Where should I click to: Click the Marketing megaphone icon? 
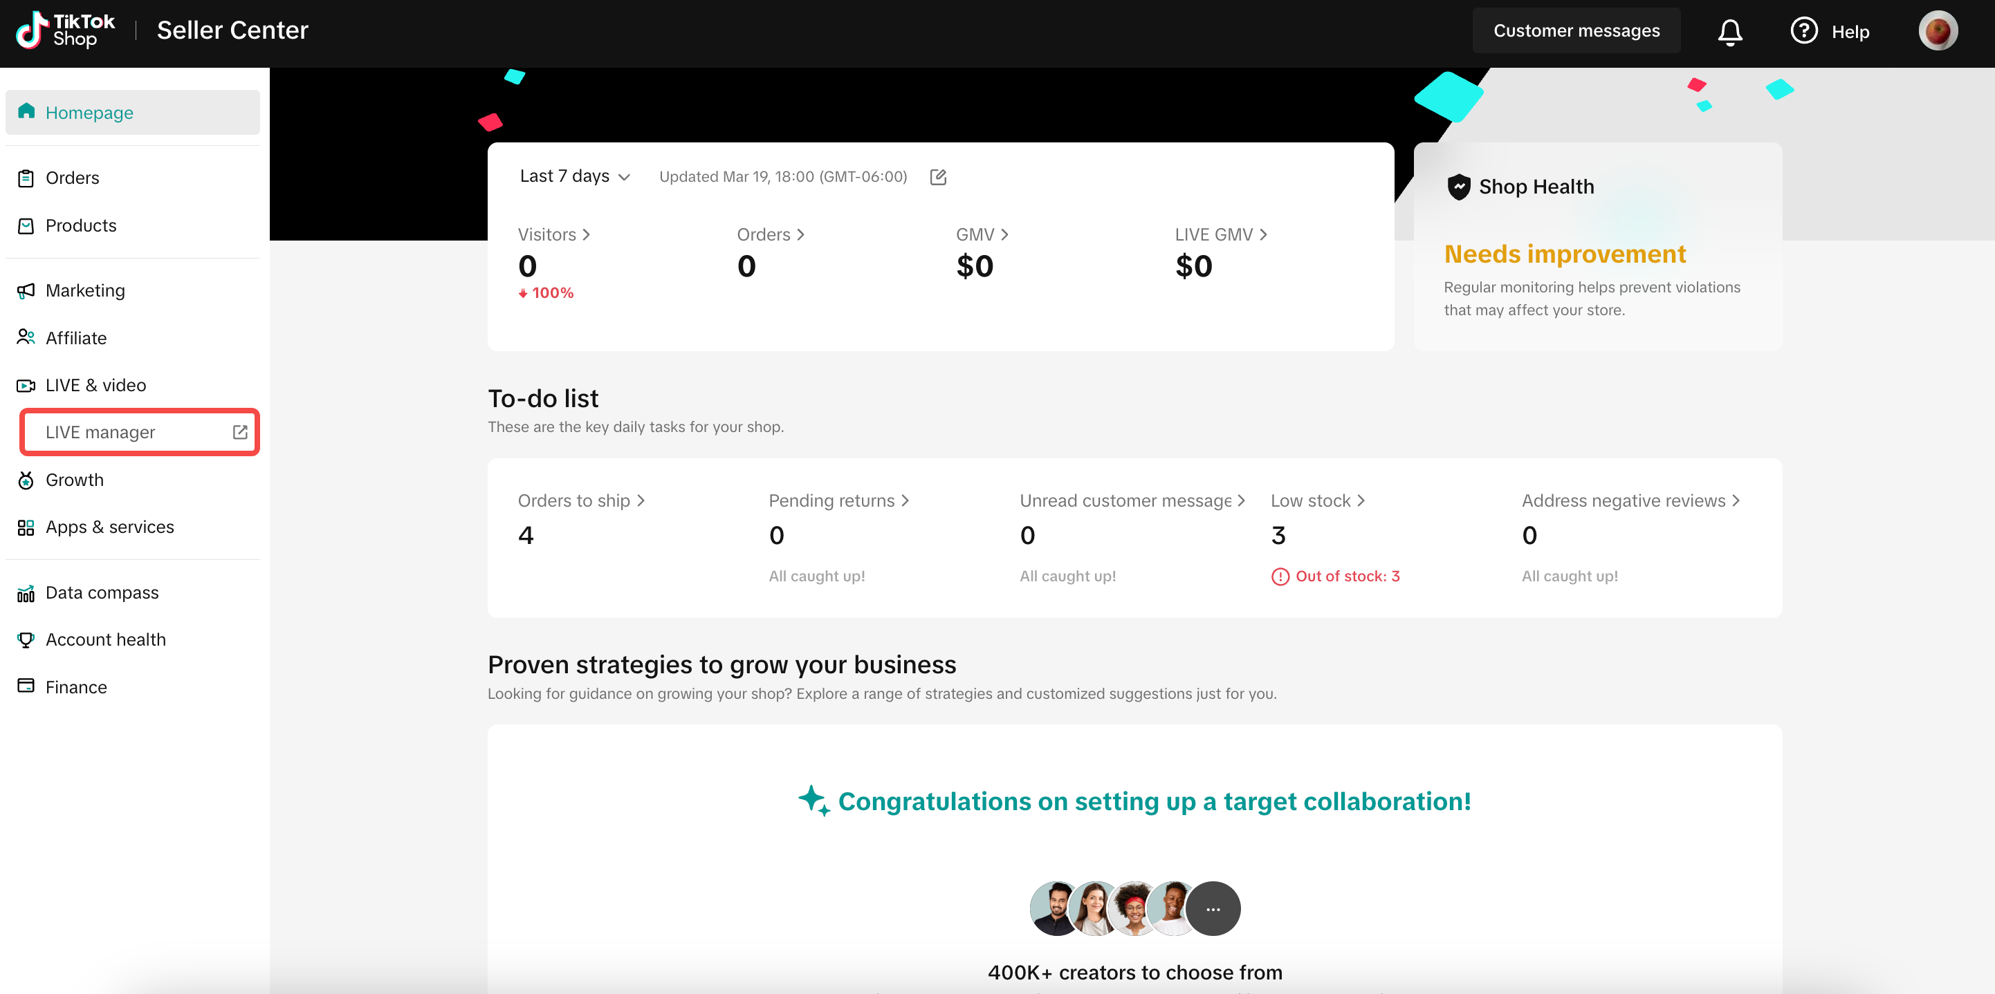[26, 290]
